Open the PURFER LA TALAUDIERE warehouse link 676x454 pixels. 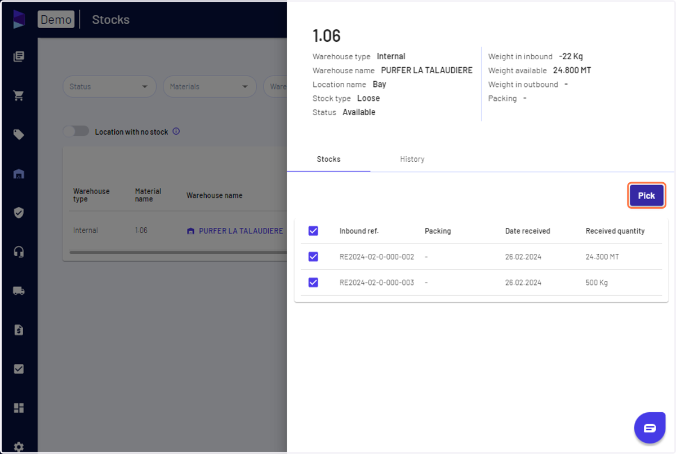[241, 231]
